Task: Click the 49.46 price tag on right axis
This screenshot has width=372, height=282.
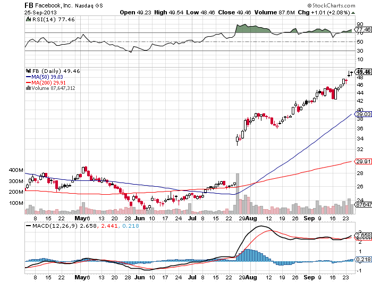Action: pos(363,72)
